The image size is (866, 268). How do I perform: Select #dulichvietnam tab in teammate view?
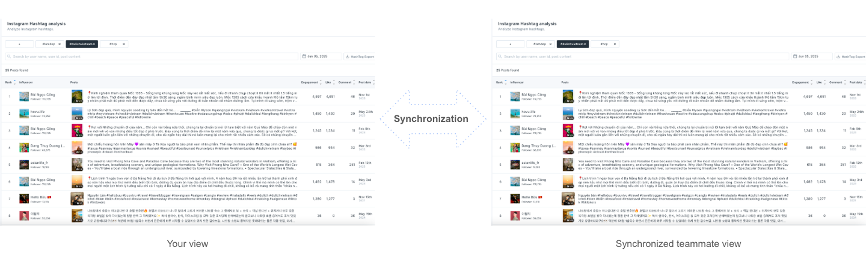coord(571,44)
